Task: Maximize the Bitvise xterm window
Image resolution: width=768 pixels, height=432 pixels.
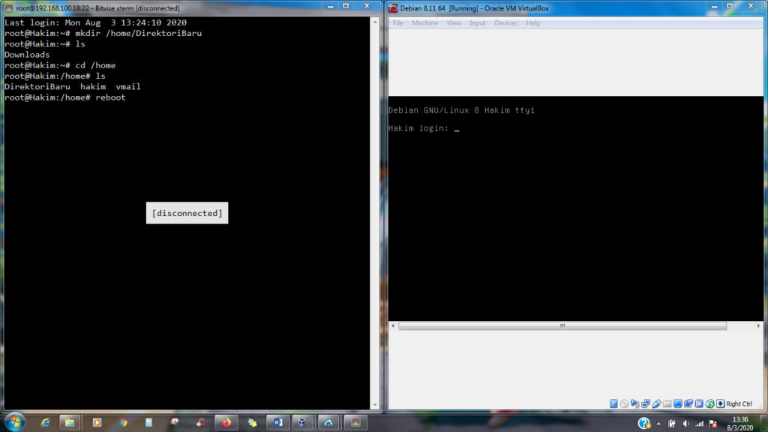Action: [x=346, y=6]
